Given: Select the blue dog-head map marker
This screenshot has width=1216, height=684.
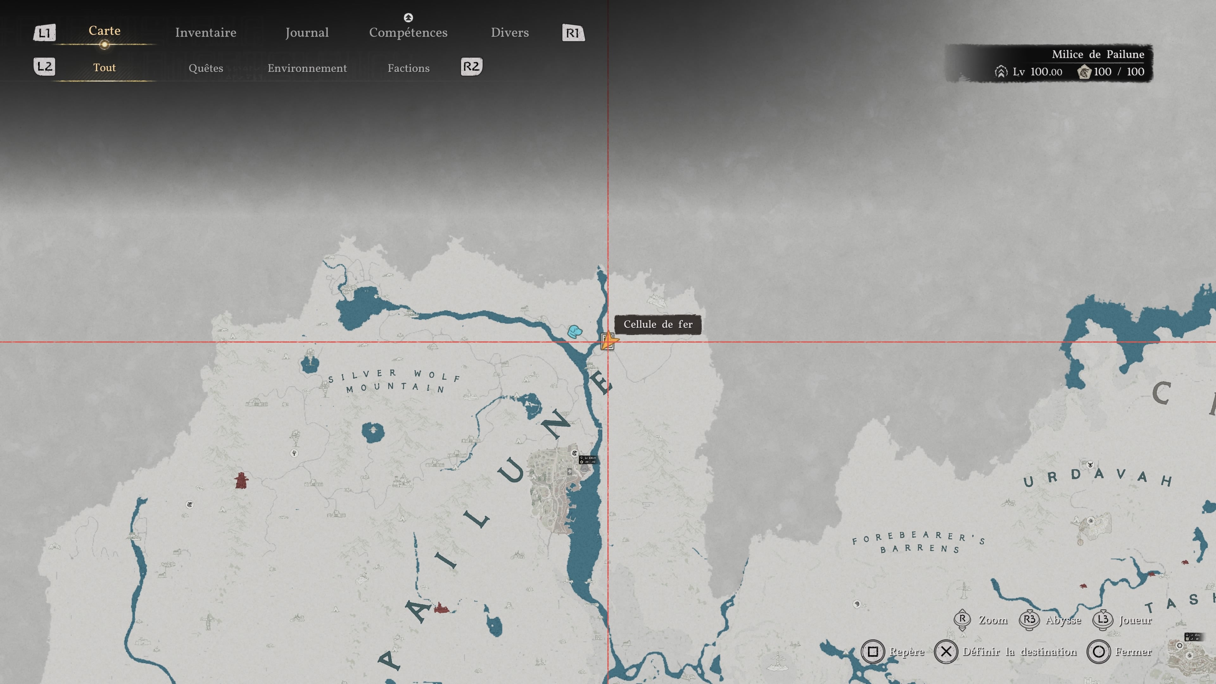Looking at the screenshot, I should pos(574,331).
